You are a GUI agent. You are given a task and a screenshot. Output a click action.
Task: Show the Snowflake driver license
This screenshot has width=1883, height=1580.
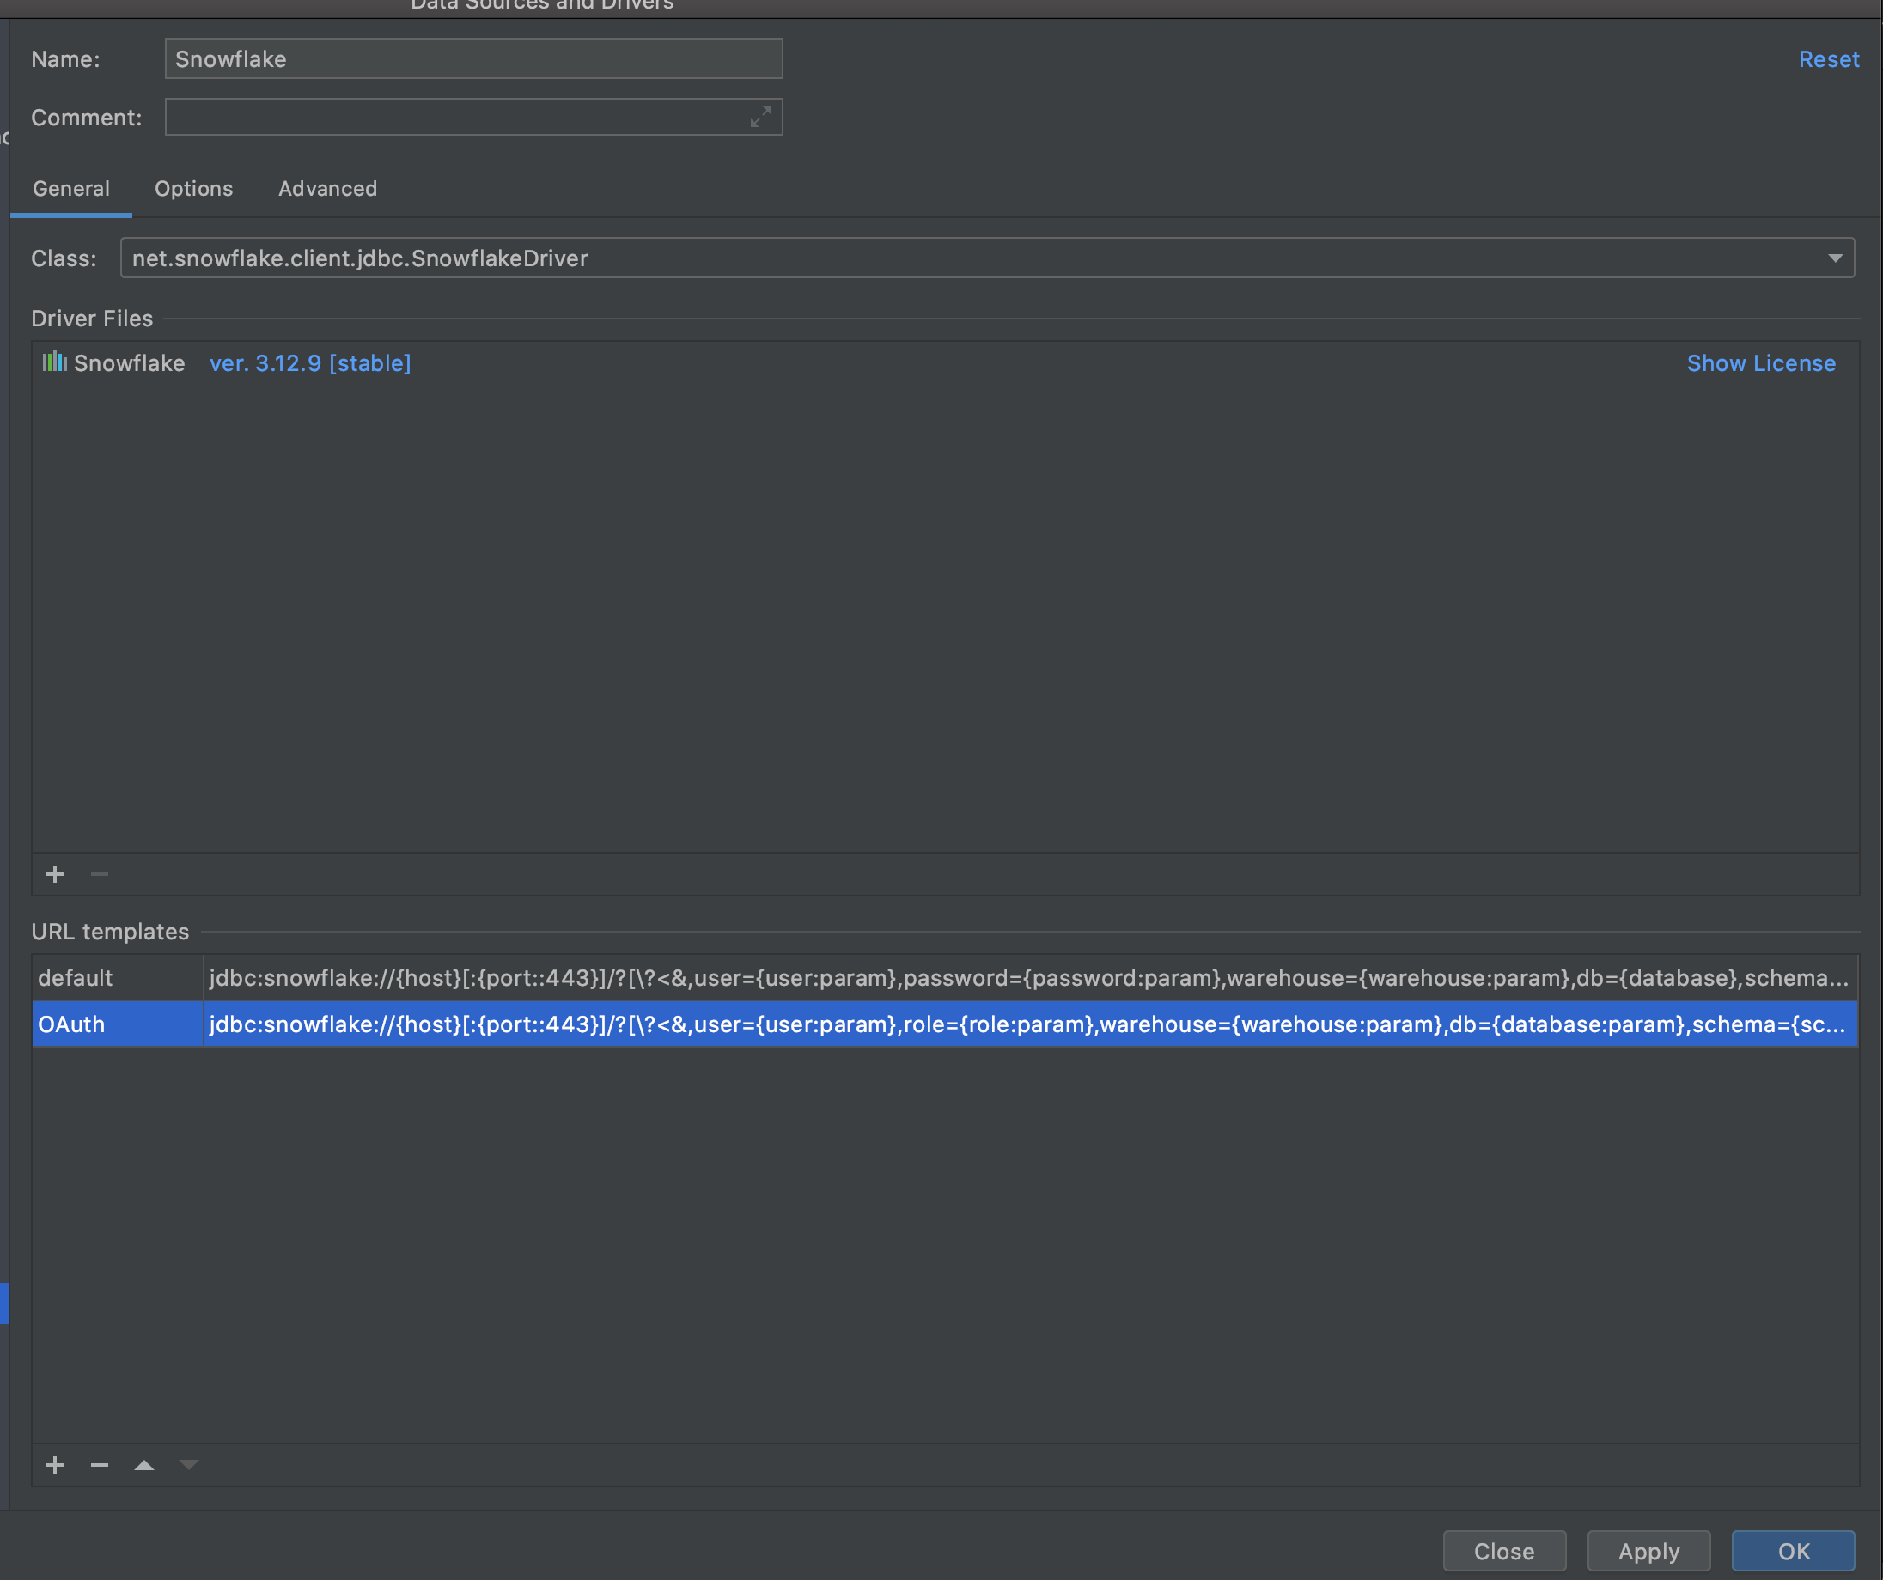point(1760,363)
